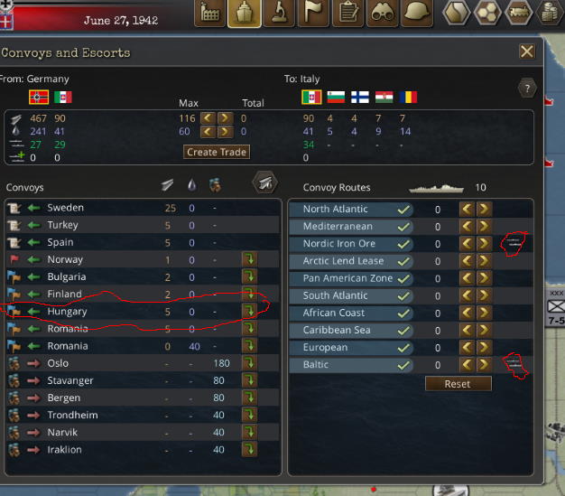
Task: Open the research microscope icon
Action: (x=279, y=14)
